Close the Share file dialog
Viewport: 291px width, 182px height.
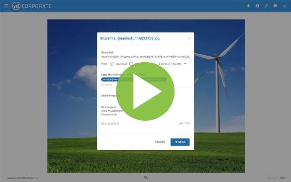[x=189, y=38]
